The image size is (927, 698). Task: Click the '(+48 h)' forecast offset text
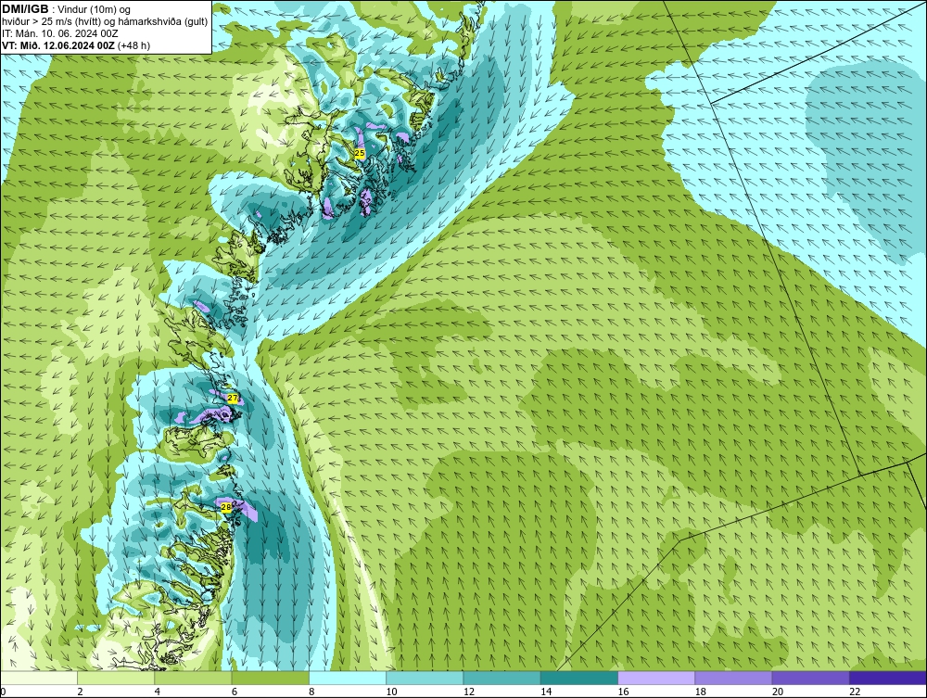pyautogui.click(x=133, y=45)
